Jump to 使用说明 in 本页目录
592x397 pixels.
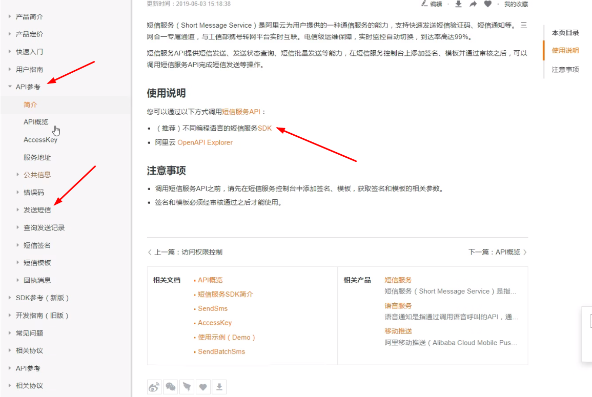565,50
